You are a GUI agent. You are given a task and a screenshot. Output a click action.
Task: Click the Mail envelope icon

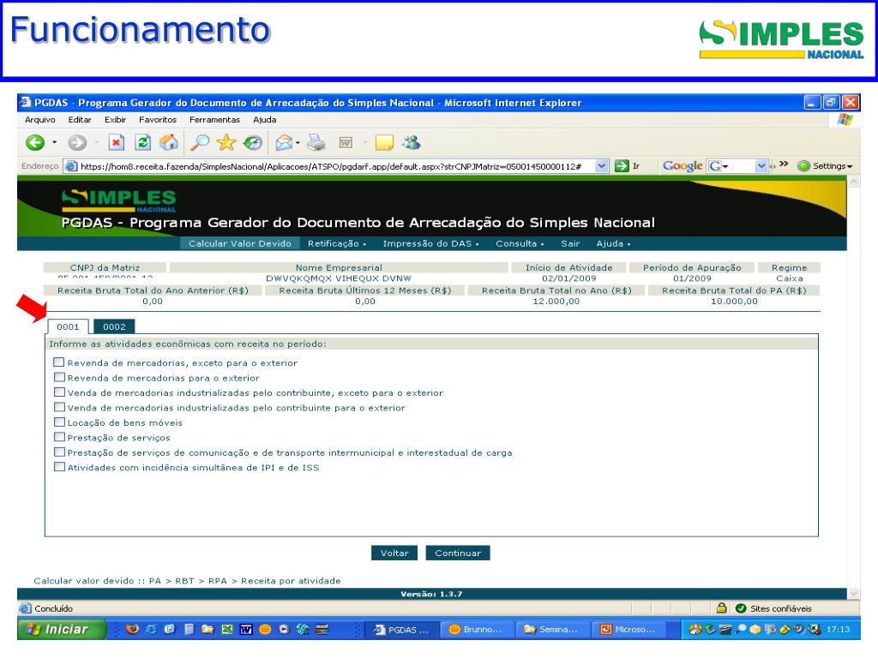click(x=284, y=143)
